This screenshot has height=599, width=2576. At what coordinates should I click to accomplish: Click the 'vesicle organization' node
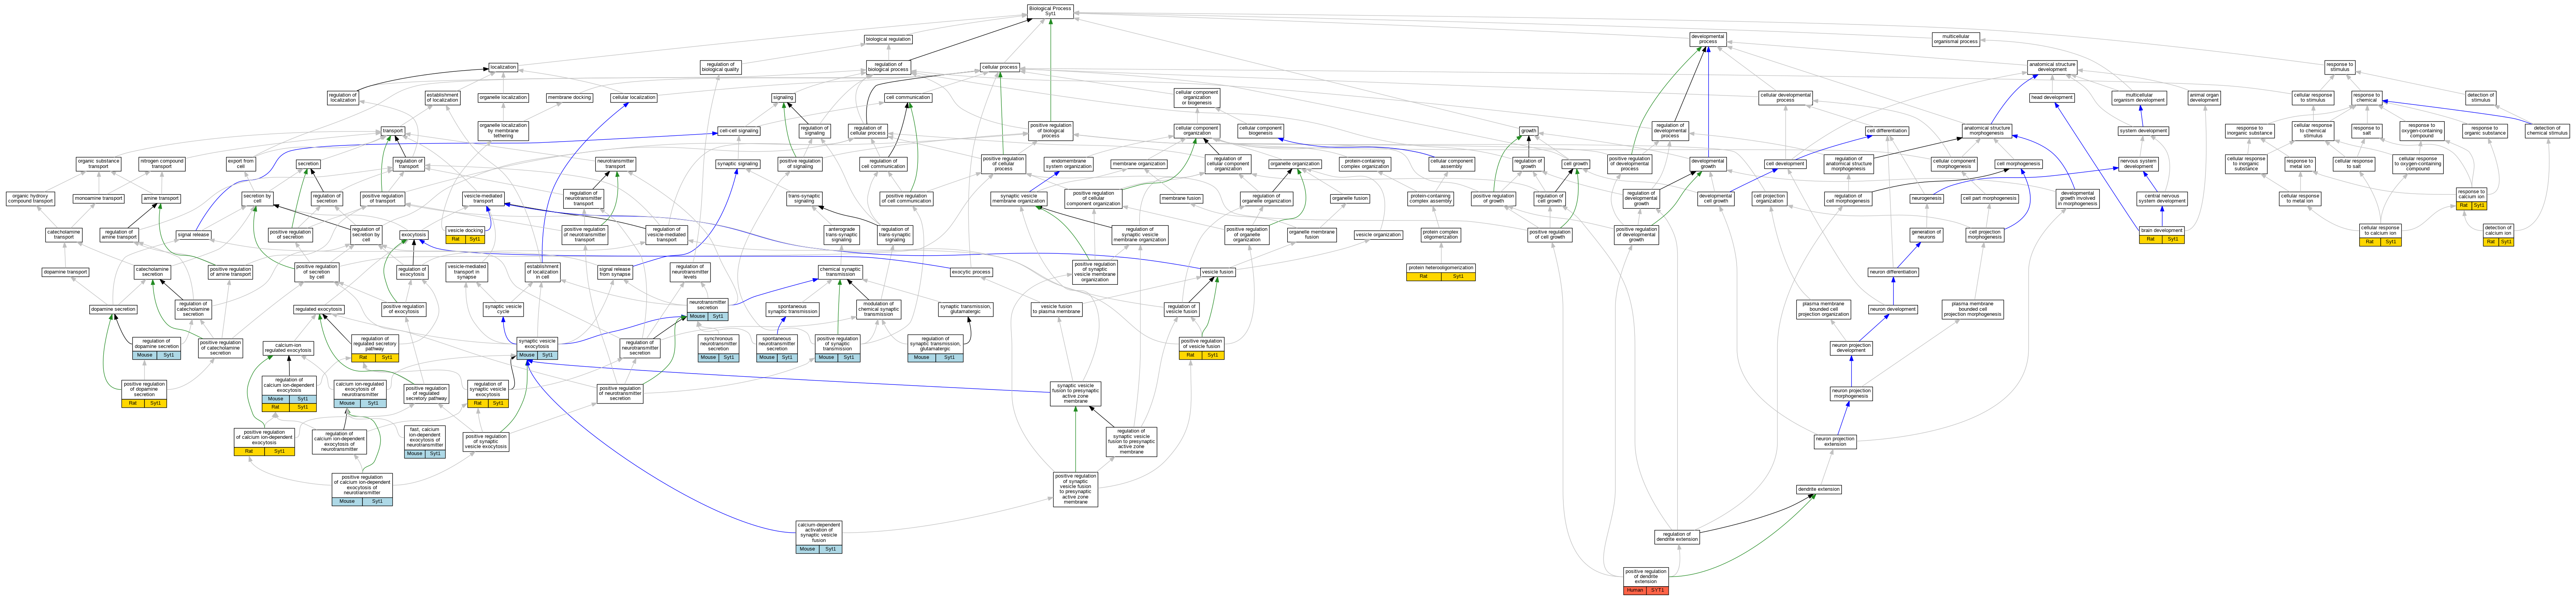[x=1378, y=235]
